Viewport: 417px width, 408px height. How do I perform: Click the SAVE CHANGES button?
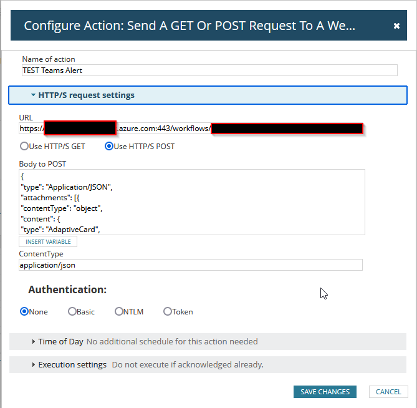pyautogui.click(x=325, y=392)
